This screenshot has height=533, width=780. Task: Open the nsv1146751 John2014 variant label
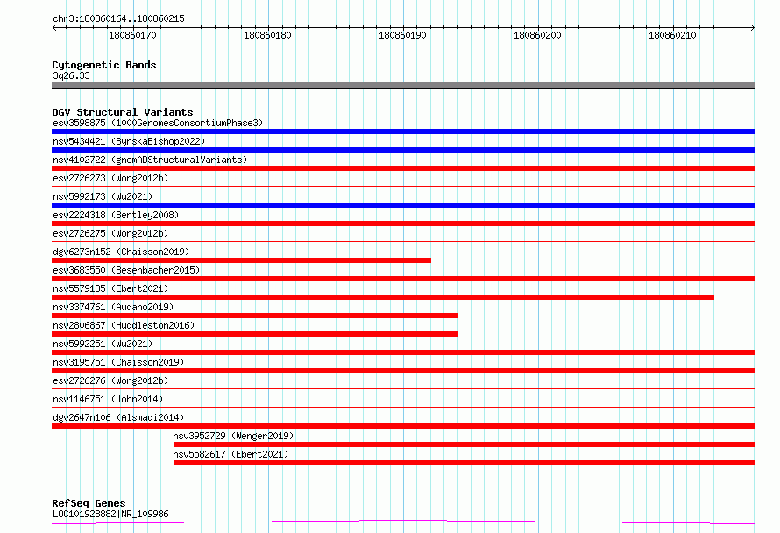click(x=108, y=399)
